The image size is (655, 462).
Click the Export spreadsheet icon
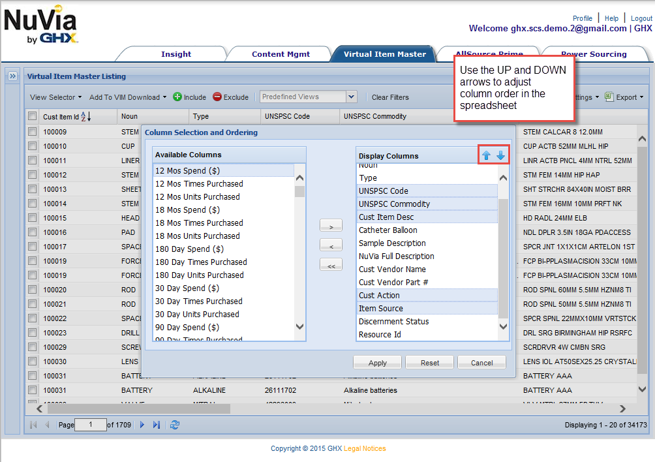609,97
